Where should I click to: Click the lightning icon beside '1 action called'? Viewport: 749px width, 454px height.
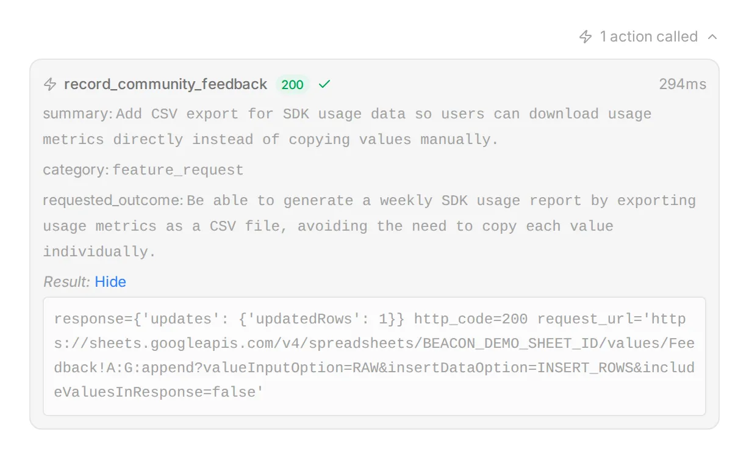(x=586, y=37)
